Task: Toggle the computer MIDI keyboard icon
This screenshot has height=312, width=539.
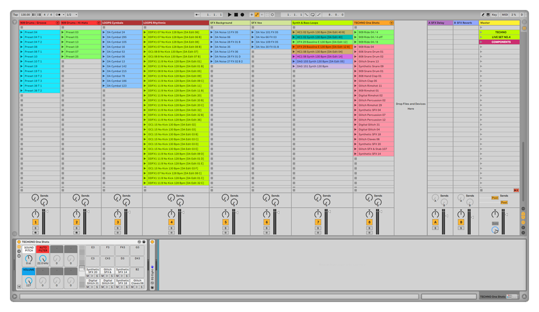Action: (x=488, y=15)
